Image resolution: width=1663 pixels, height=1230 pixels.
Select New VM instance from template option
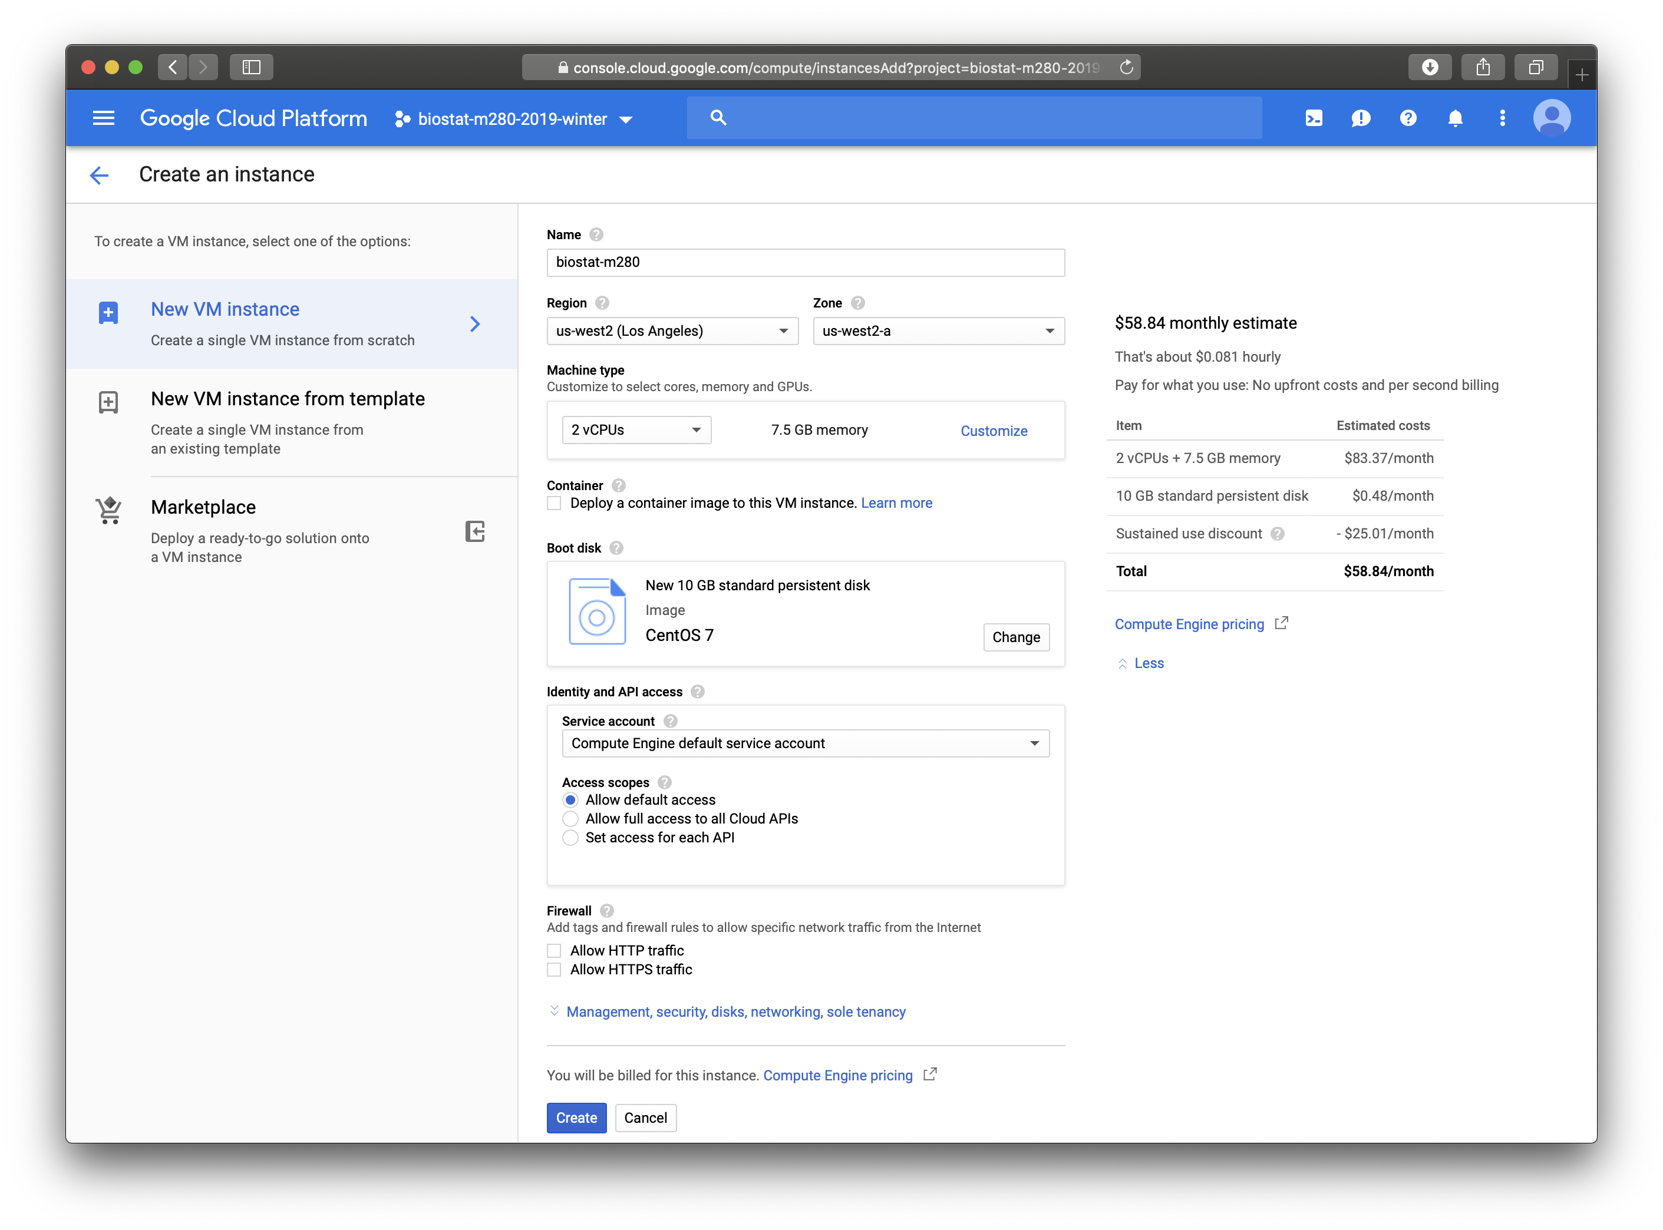point(288,399)
